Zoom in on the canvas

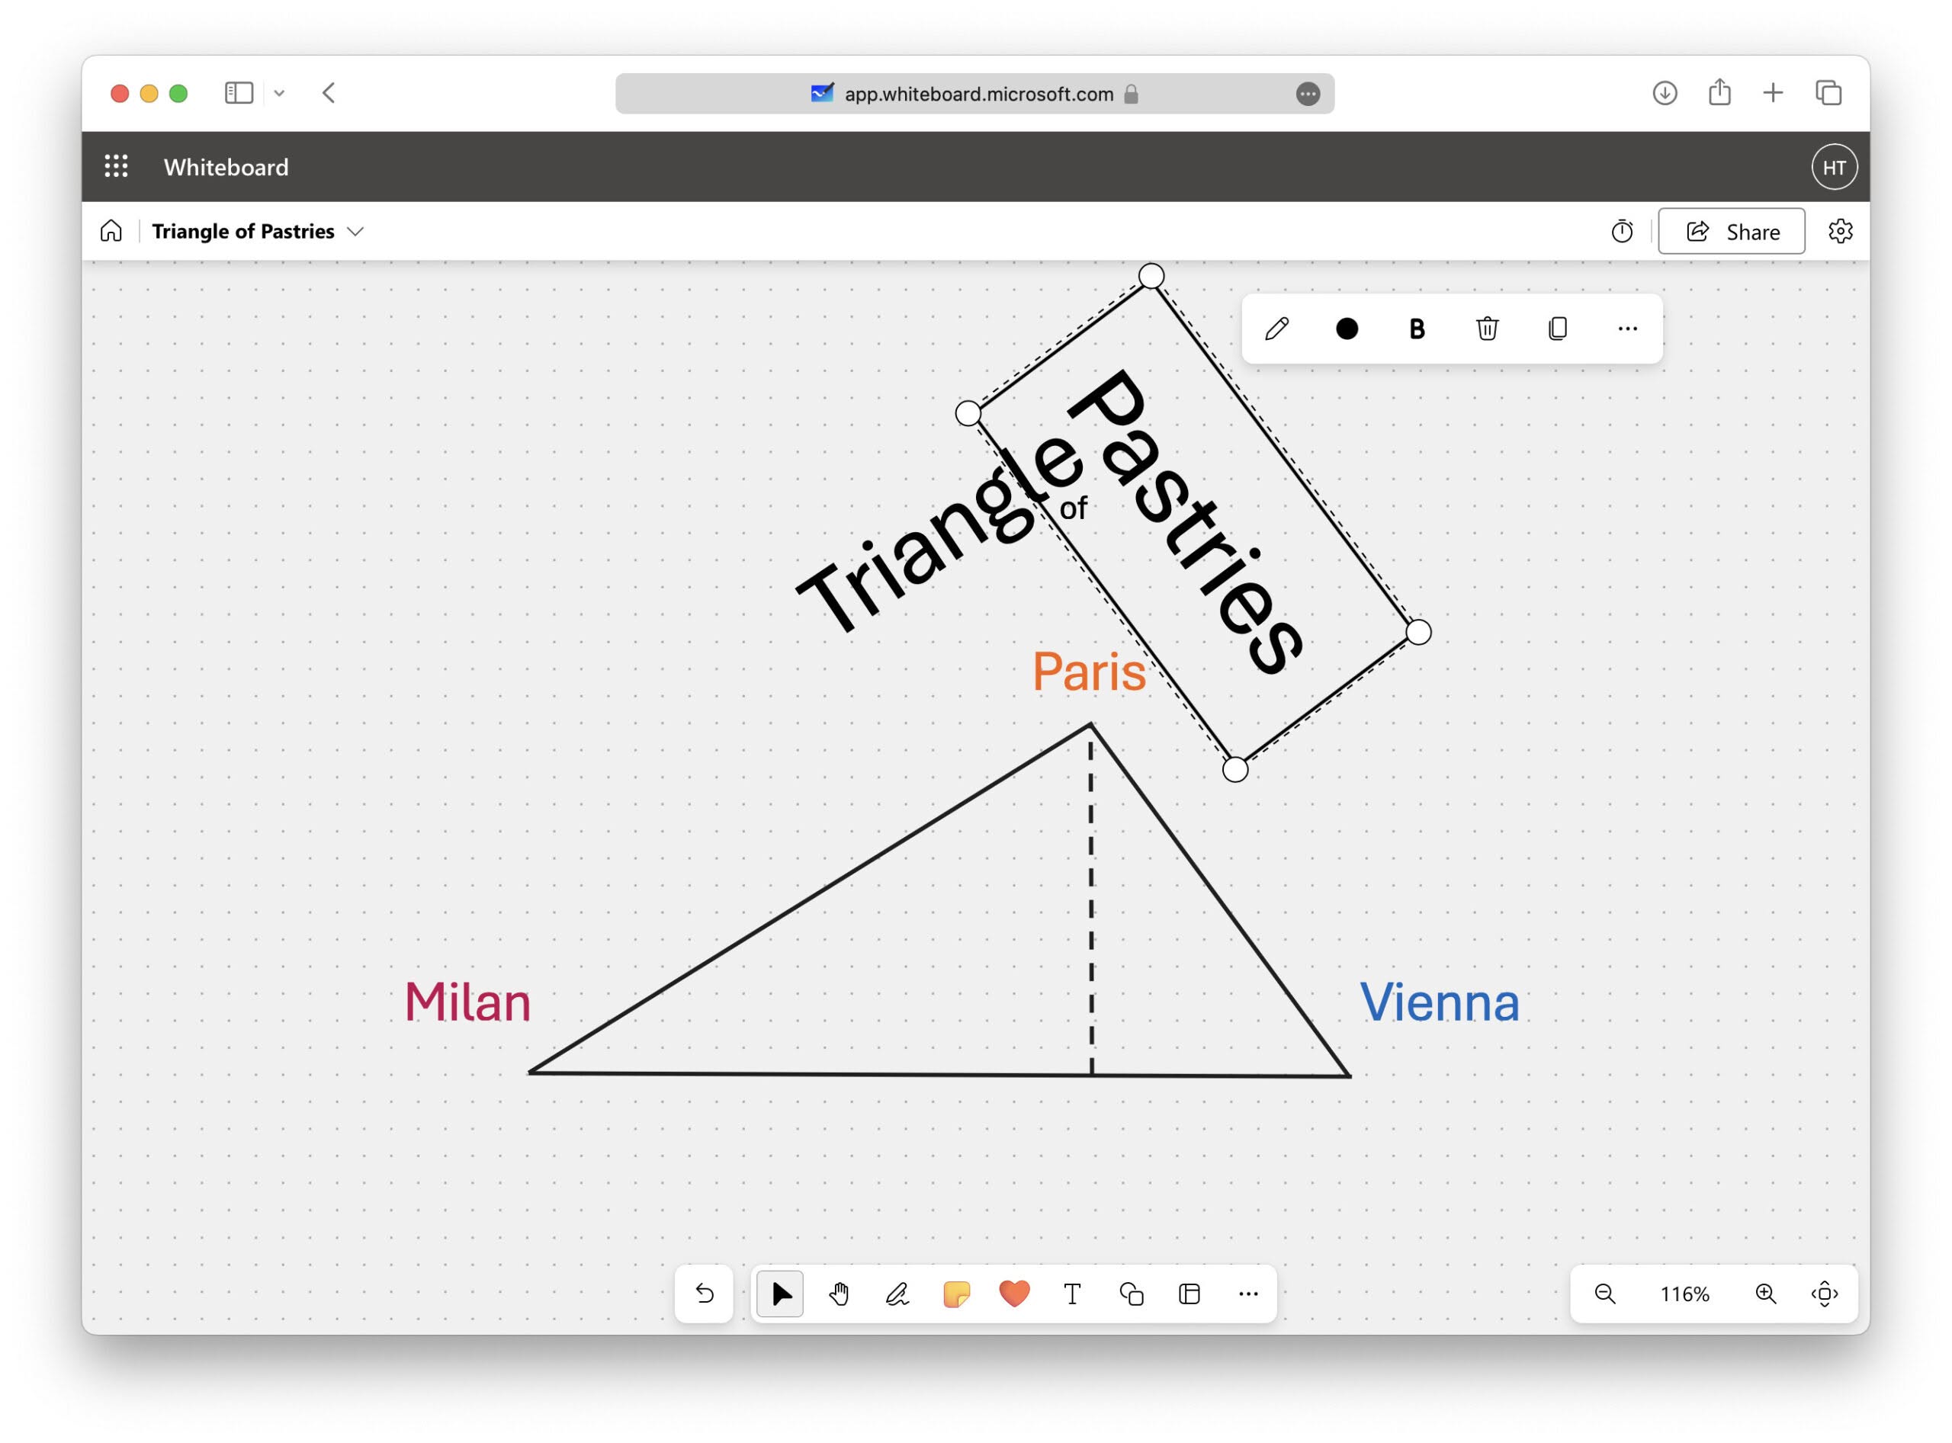point(1765,1293)
